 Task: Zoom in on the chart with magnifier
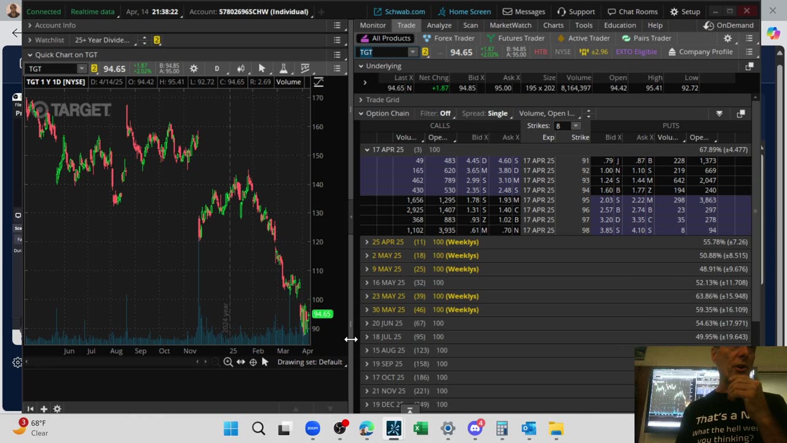[x=228, y=362]
